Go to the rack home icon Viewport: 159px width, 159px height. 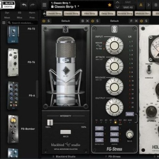coord(44,14)
